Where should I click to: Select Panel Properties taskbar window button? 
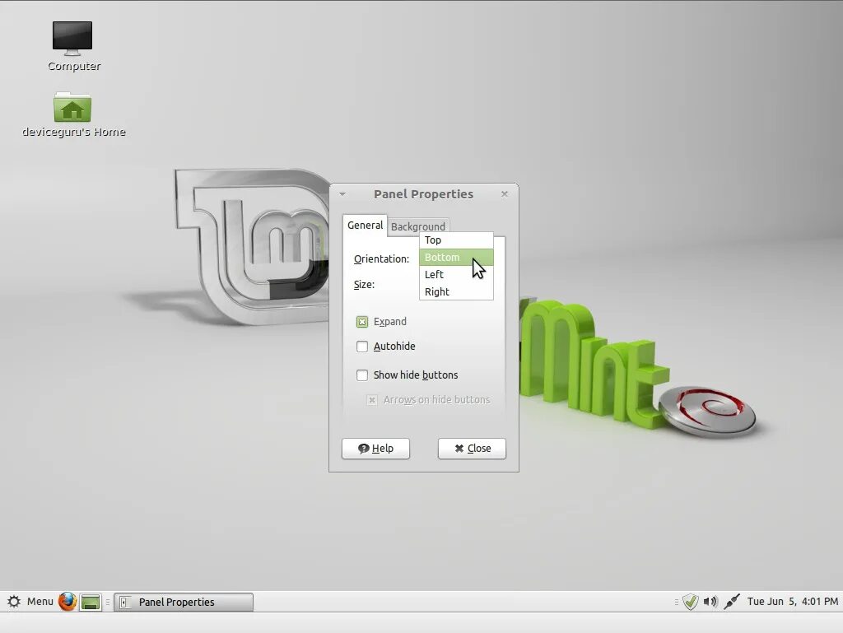pos(184,602)
